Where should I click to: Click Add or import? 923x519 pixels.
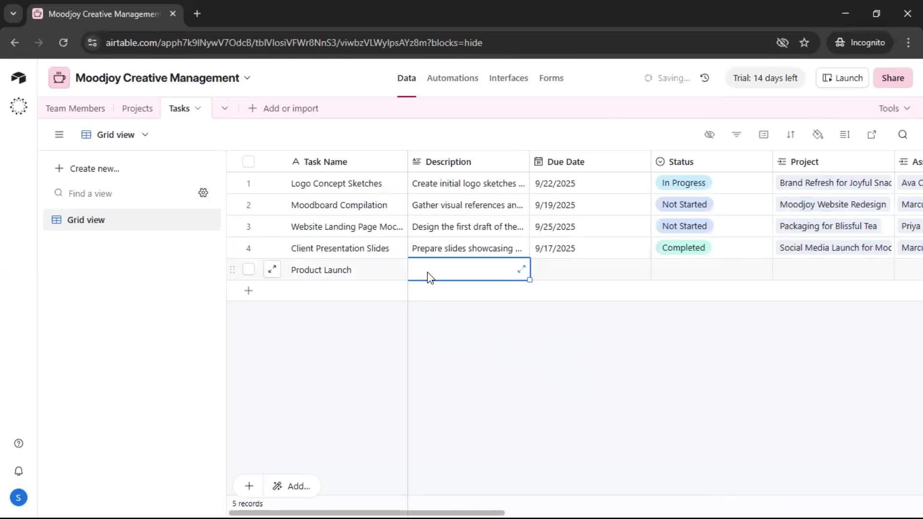point(283,109)
